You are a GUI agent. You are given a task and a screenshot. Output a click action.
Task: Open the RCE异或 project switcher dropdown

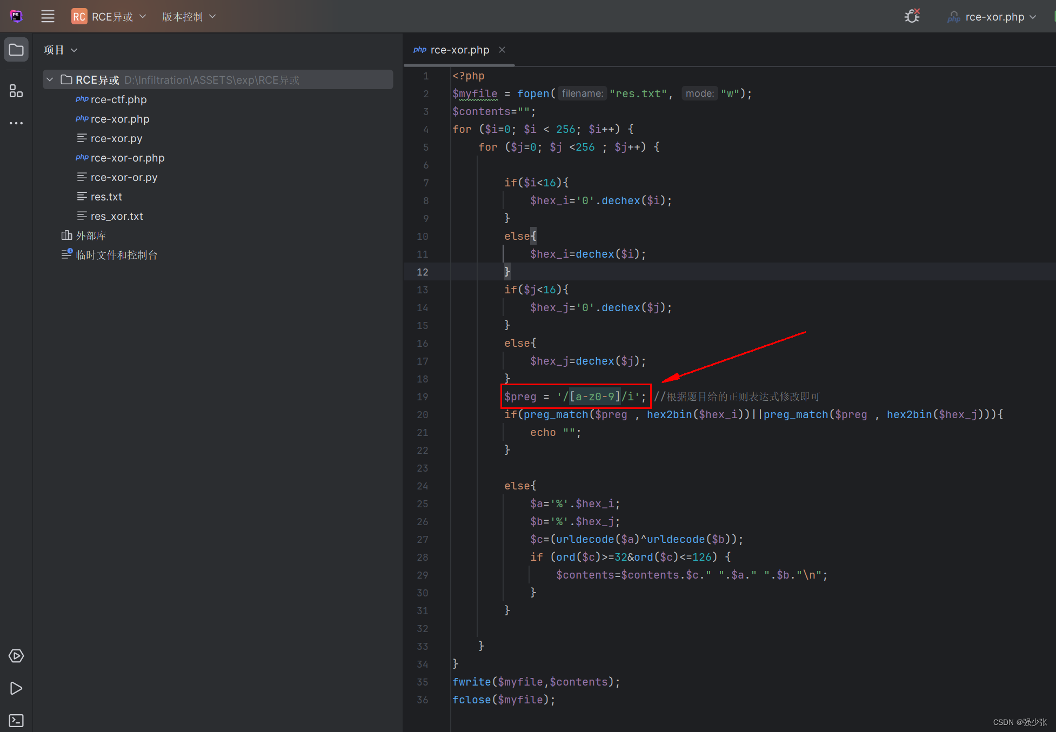coord(109,16)
